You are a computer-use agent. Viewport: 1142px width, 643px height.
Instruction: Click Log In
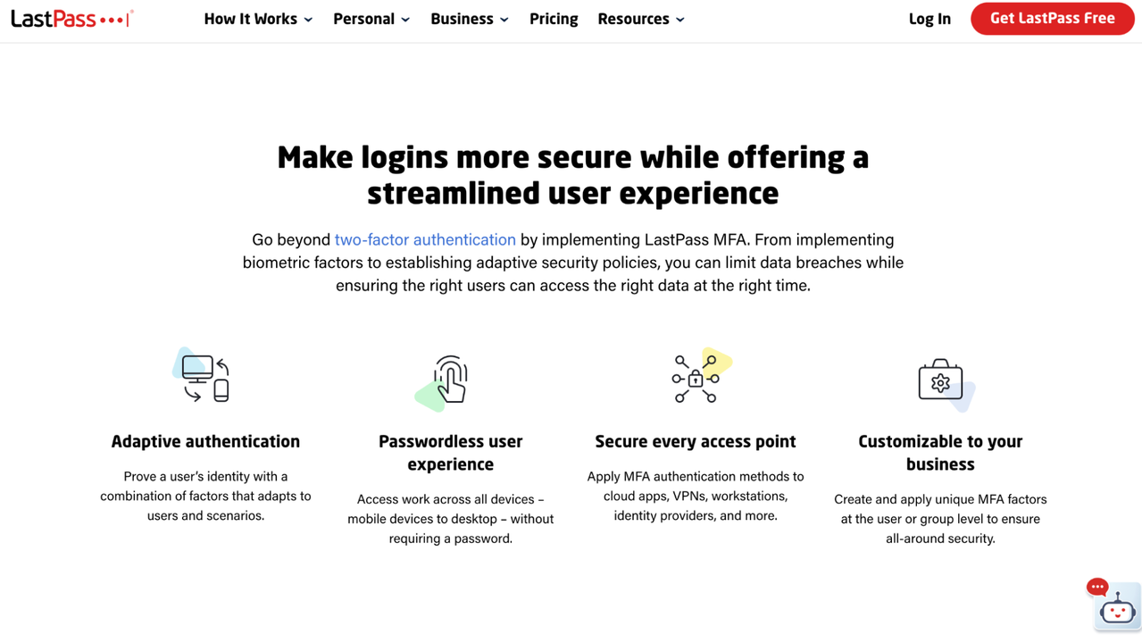(929, 19)
